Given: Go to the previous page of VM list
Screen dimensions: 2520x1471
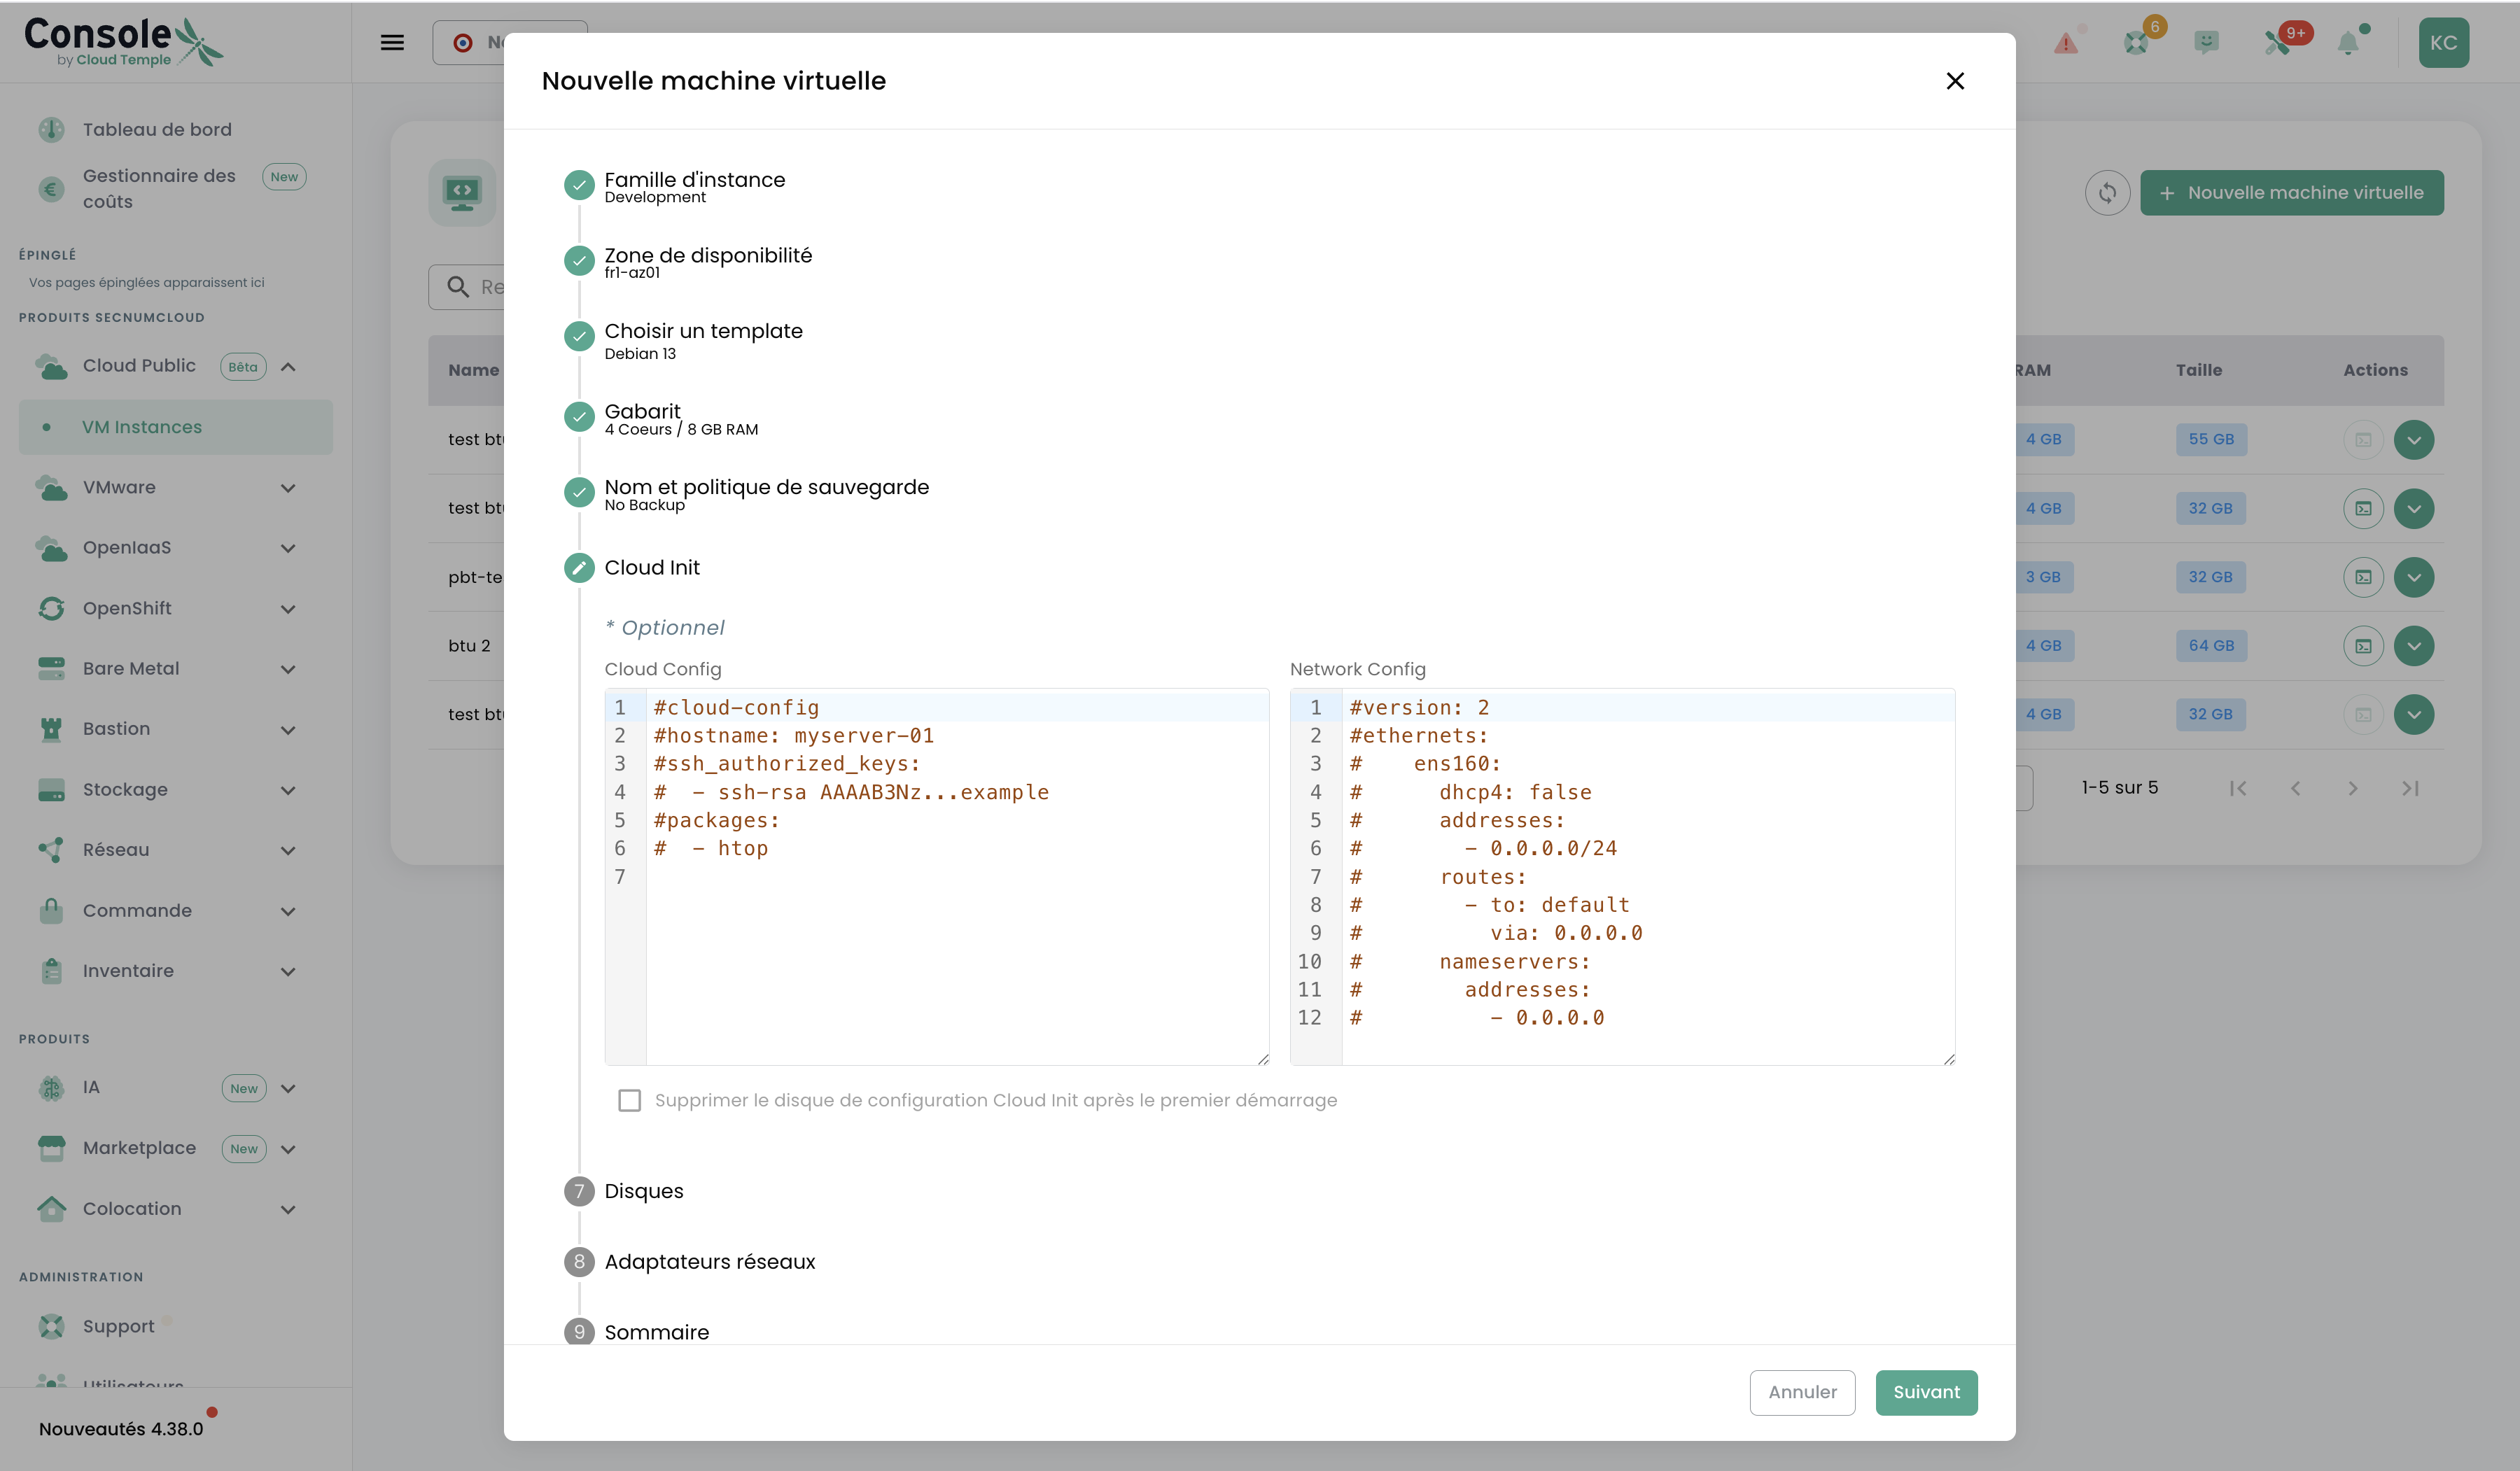Looking at the screenshot, I should [x=2295, y=788].
